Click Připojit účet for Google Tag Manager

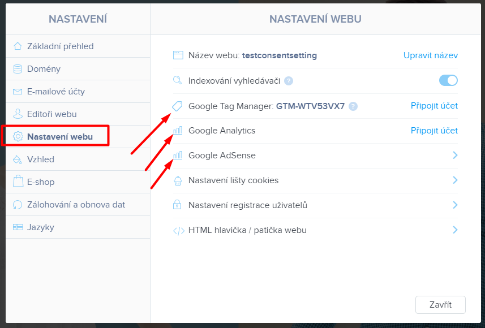pyautogui.click(x=434, y=106)
